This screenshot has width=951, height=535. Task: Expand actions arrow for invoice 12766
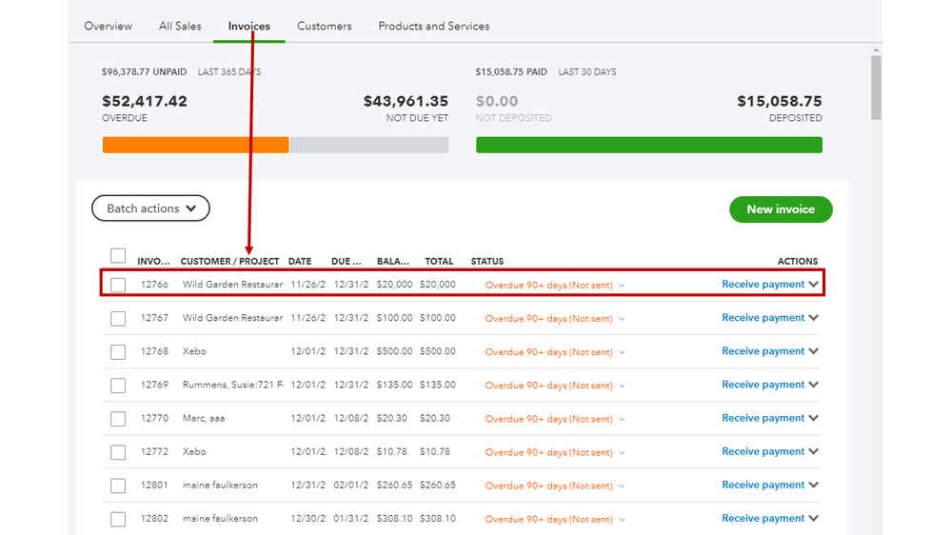pos(813,284)
